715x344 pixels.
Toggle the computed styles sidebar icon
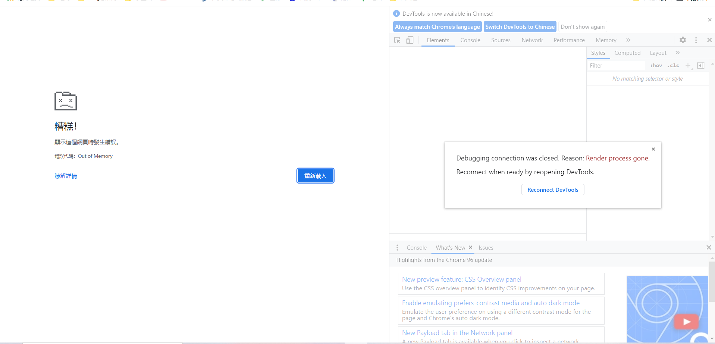click(701, 65)
